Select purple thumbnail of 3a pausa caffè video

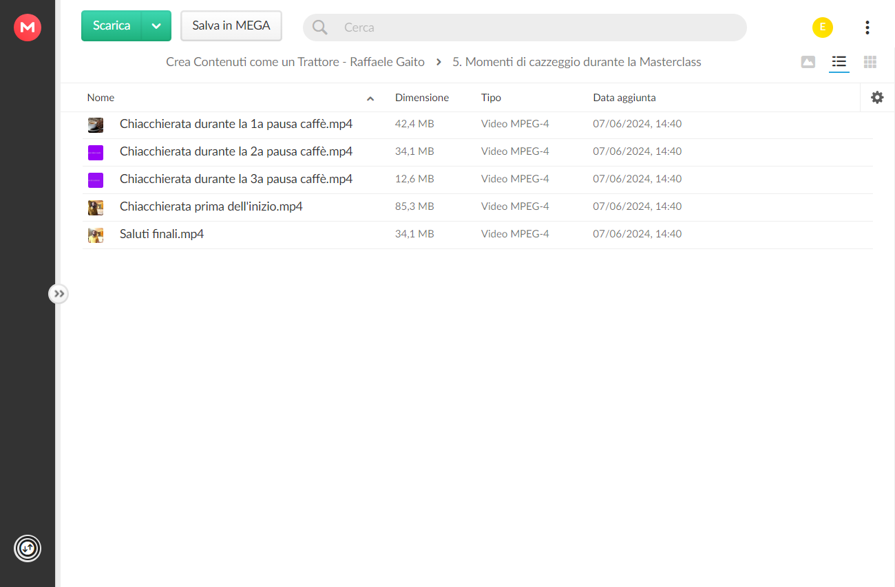96,180
